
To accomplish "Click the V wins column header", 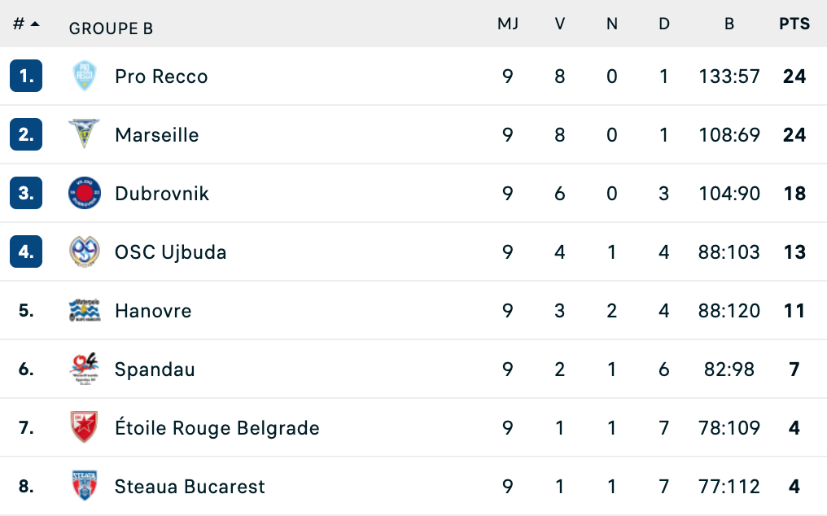I will pyautogui.click(x=560, y=24).
